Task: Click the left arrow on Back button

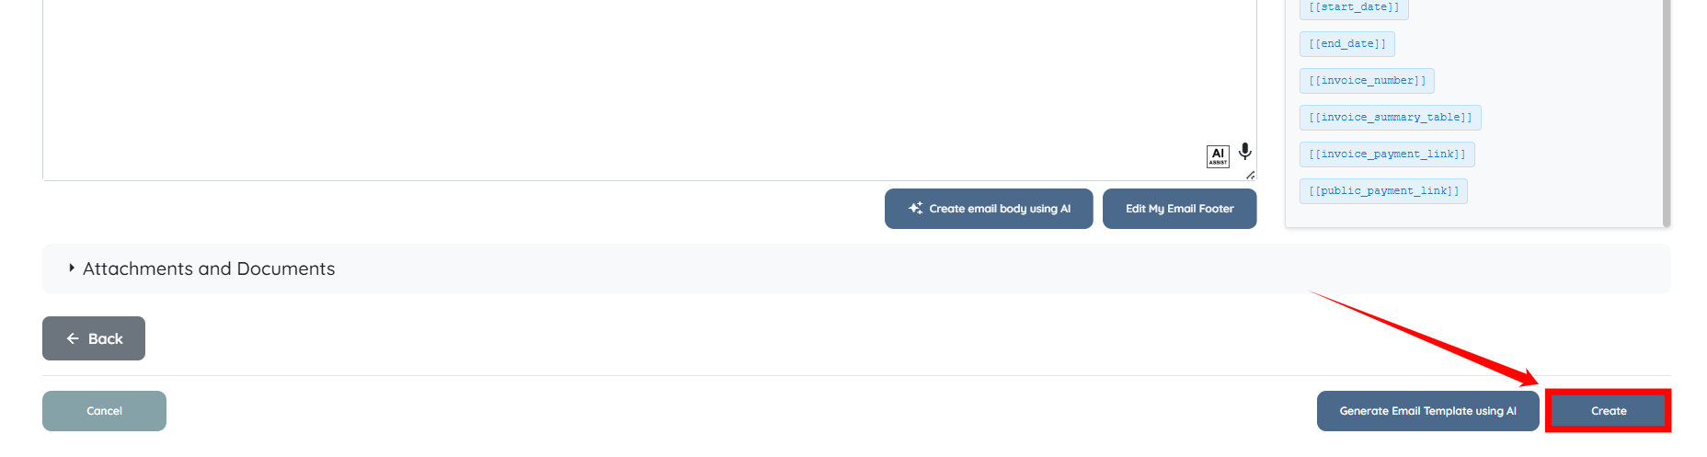Action: click(73, 338)
